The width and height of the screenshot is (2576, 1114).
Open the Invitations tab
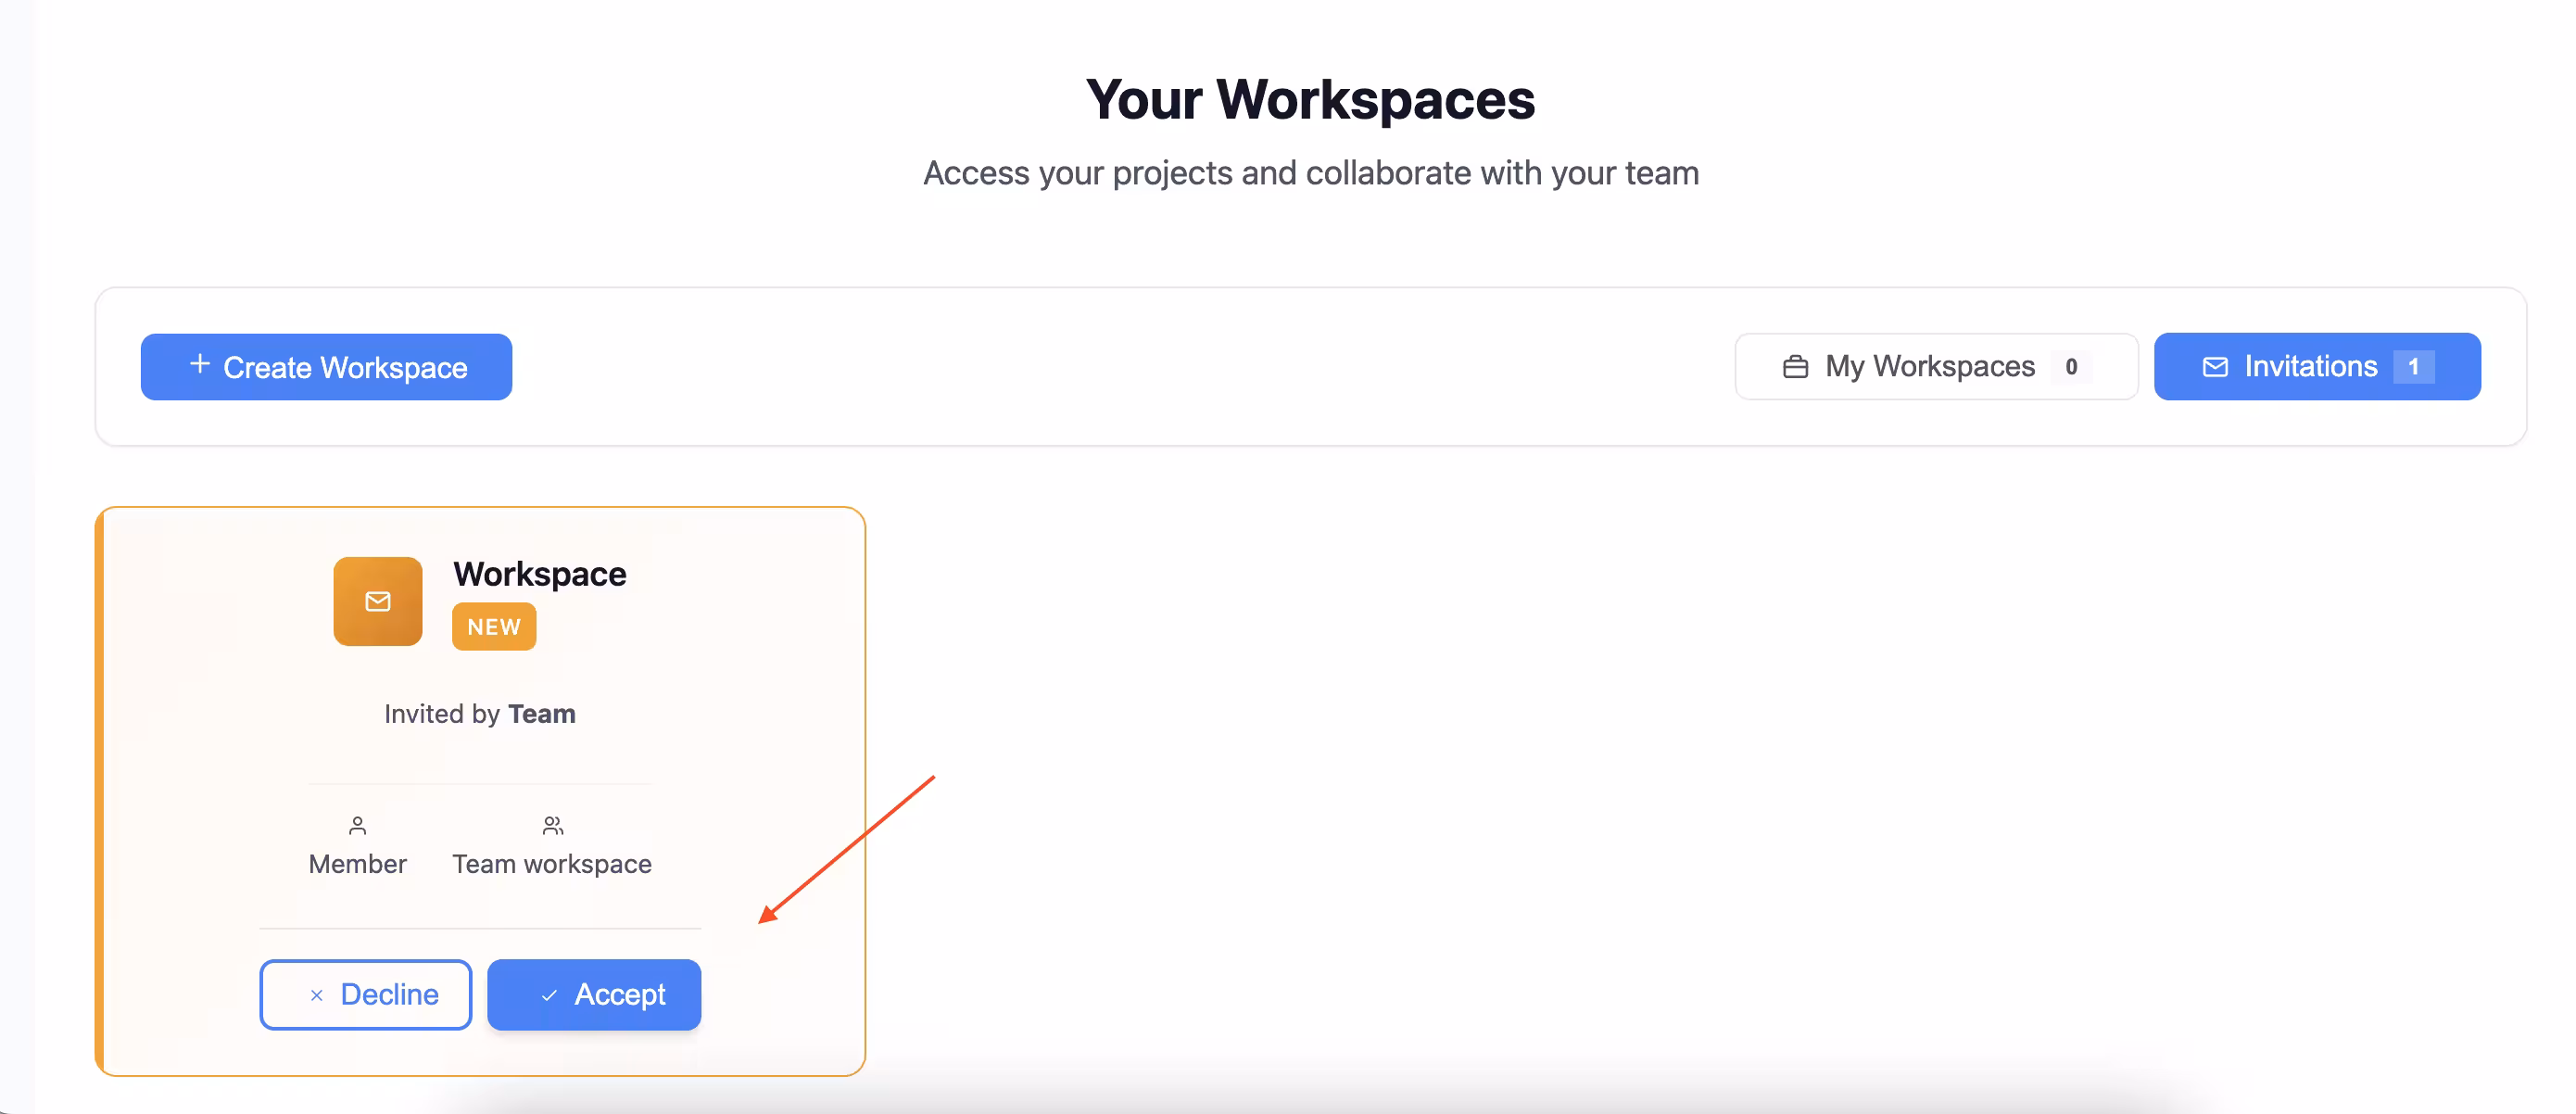pos(2315,367)
